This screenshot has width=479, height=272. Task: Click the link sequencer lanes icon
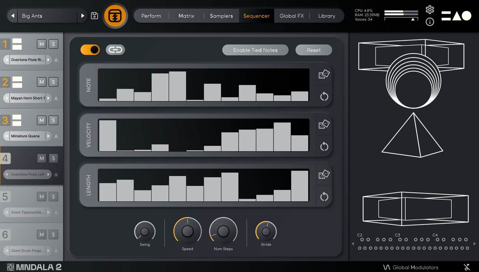[x=115, y=50]
